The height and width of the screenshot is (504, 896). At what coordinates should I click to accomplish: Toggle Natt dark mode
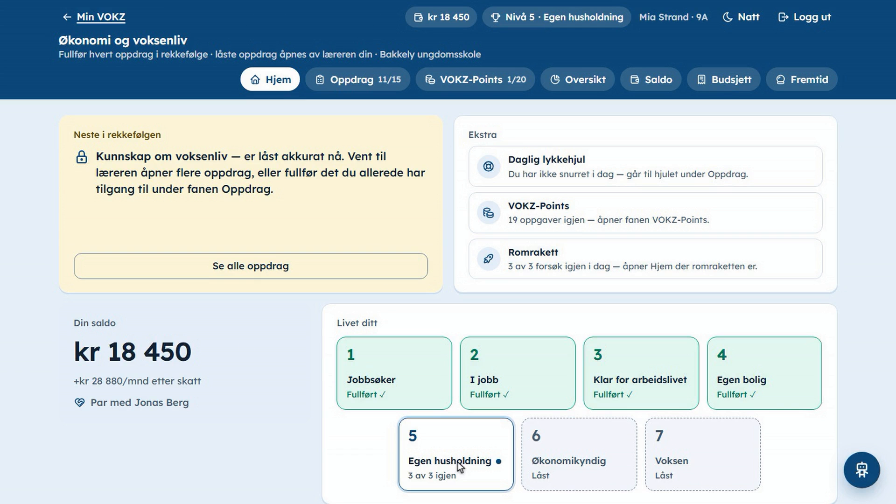741,17
